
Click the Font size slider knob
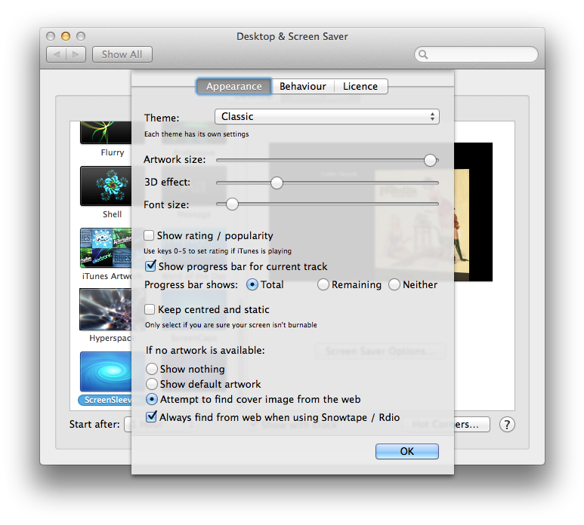point(232,204)
